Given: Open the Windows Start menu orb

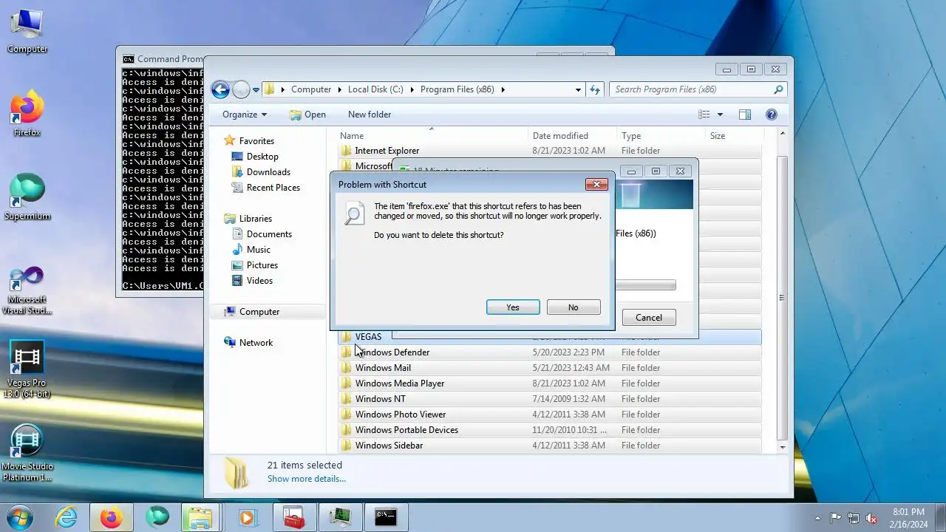Looking at the screenshot, I should [x=20, y=517].
